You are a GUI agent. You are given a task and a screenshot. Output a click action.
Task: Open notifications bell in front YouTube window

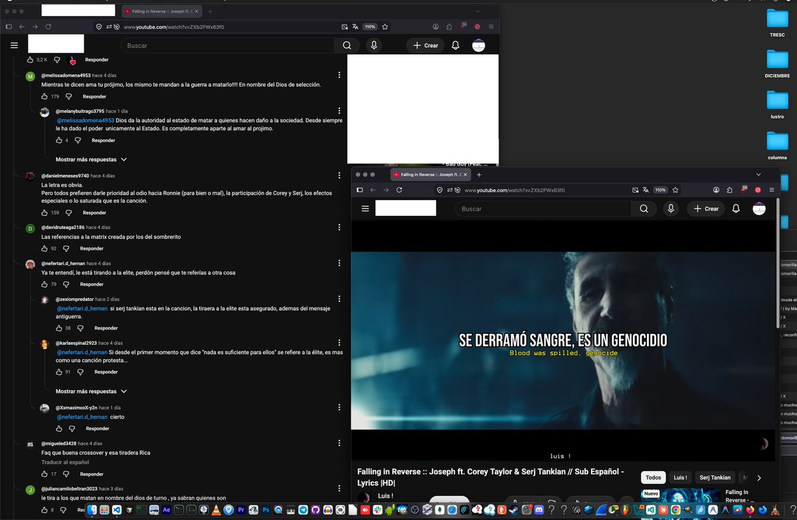point(736,209)
